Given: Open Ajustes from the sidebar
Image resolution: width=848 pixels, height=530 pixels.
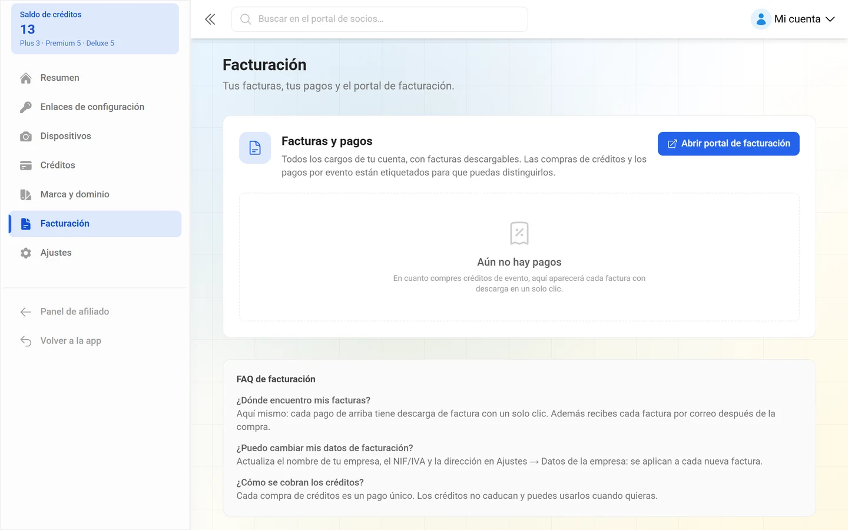Looking at the screenshot, I should tap(95, 253).
